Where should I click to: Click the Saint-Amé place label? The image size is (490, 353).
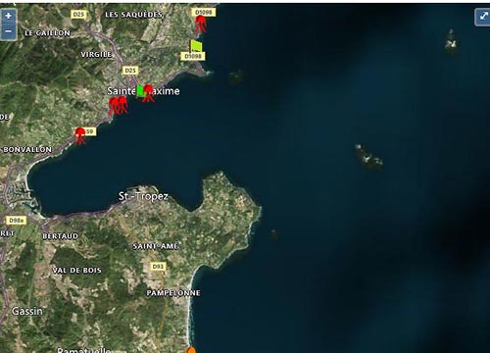pos(156,246)
